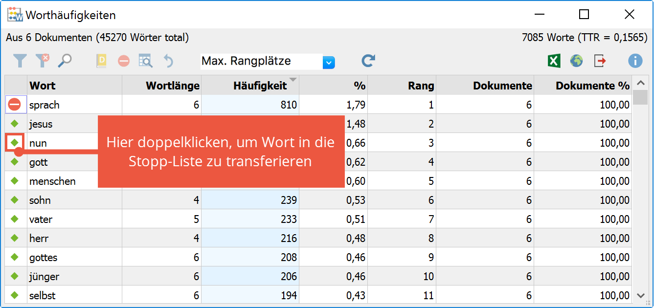Viewport: 654px width, 308px height.
Task: Click the percentage value 0,43
Action: [356, 295]
